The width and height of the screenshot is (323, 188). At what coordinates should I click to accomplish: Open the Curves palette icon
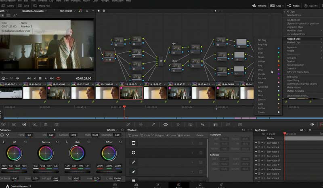[x=128, y=124]
